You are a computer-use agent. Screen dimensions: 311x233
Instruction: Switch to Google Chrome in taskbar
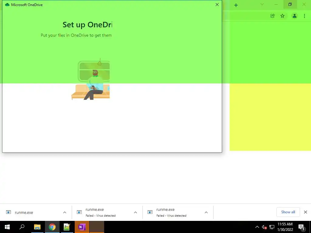52,227
